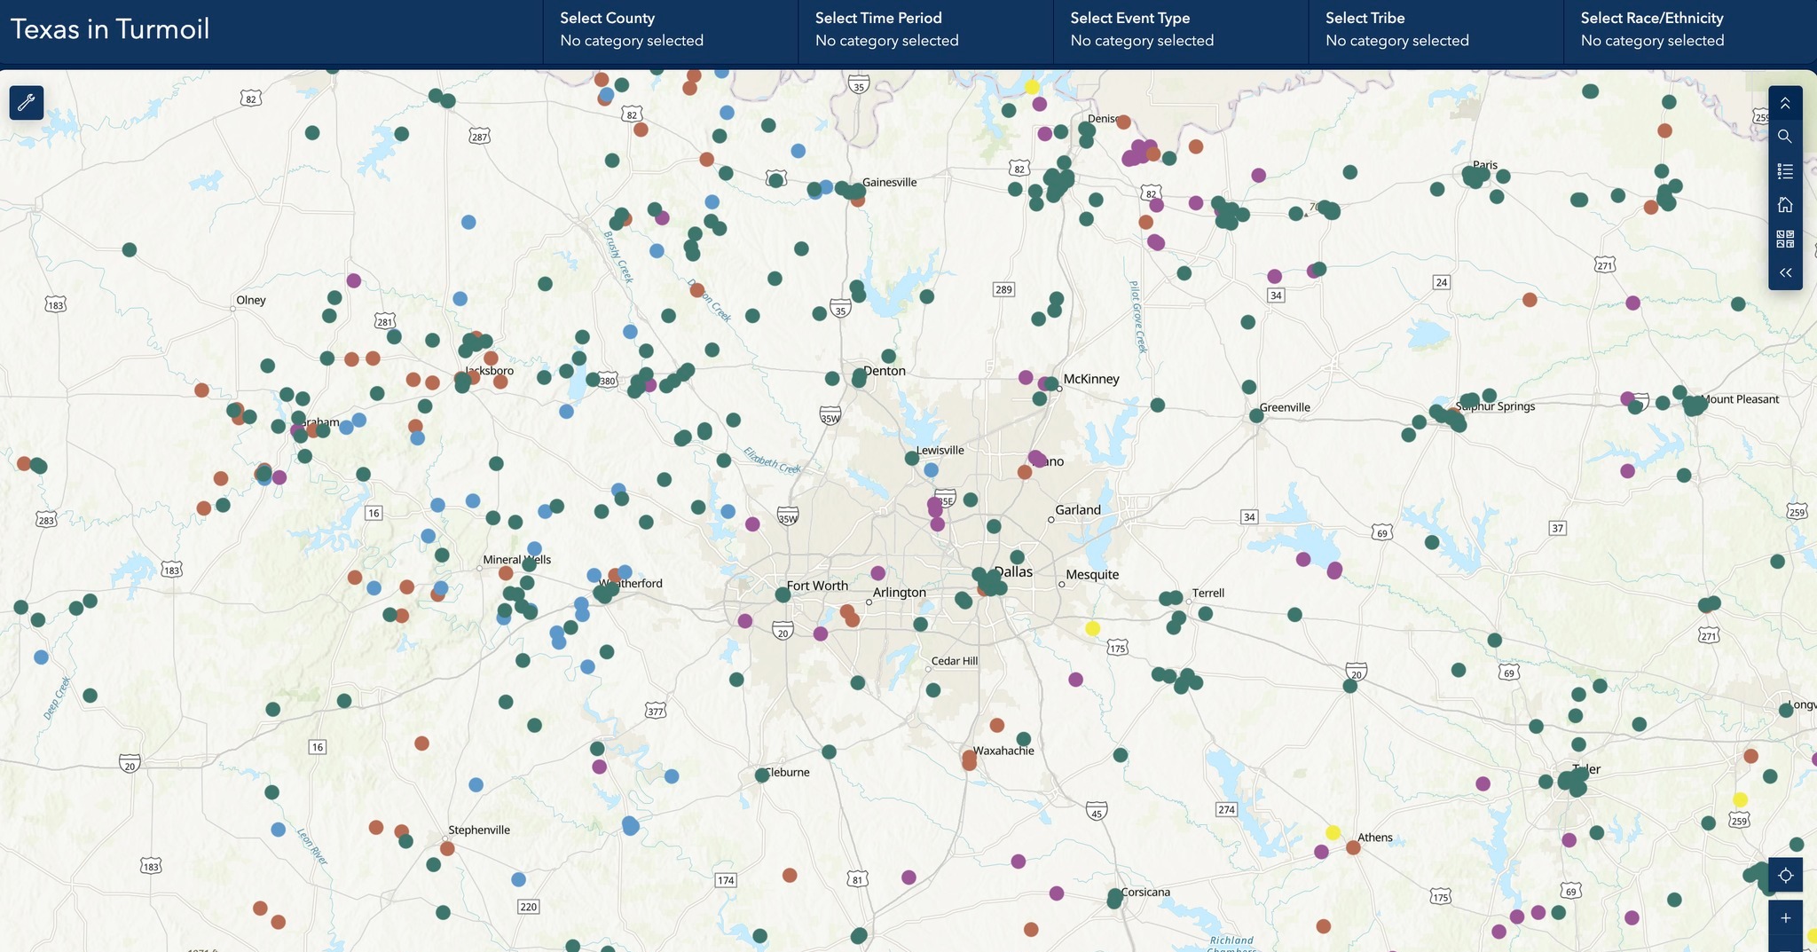Click the Greenville map label
1817x952 pixels.
pyautogui.click(x=1285, y=408)
